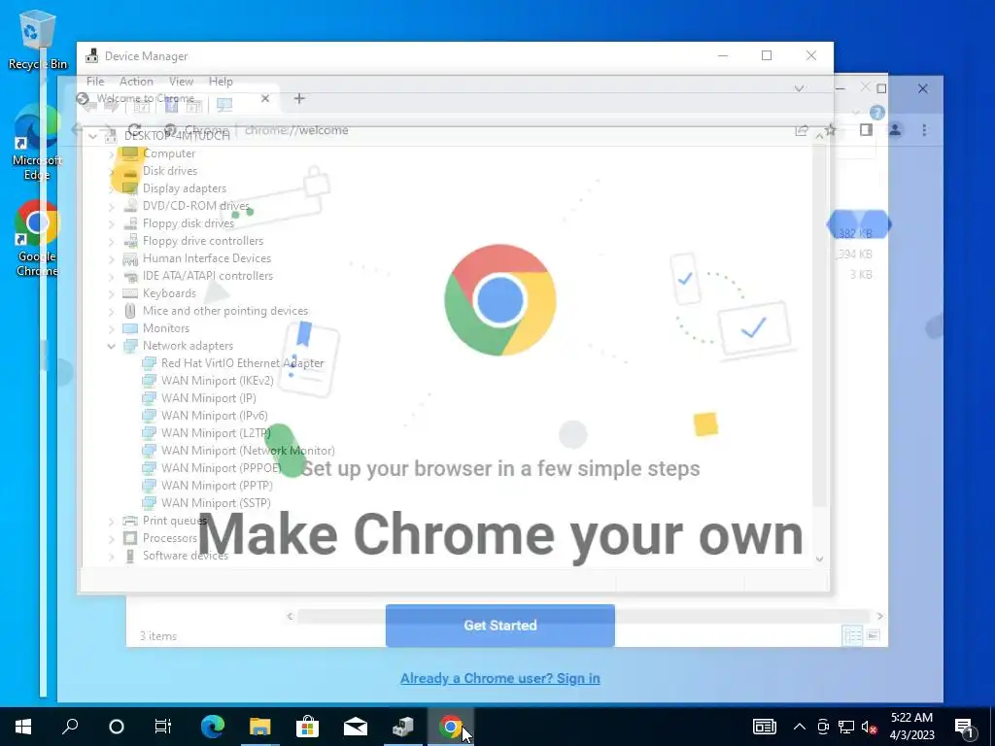Collapse the Network adapters node
This screenshot has width=995, height=746.
pos(111,346)
